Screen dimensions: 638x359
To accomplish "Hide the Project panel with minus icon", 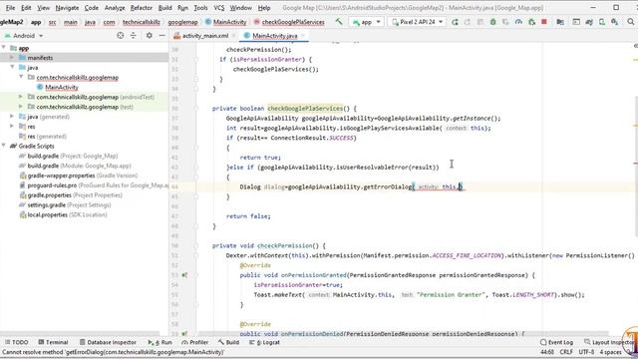I will click(x=161, y=36).
